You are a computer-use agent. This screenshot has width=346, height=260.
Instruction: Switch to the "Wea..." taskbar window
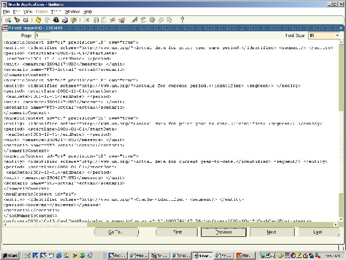pos(139,256)
